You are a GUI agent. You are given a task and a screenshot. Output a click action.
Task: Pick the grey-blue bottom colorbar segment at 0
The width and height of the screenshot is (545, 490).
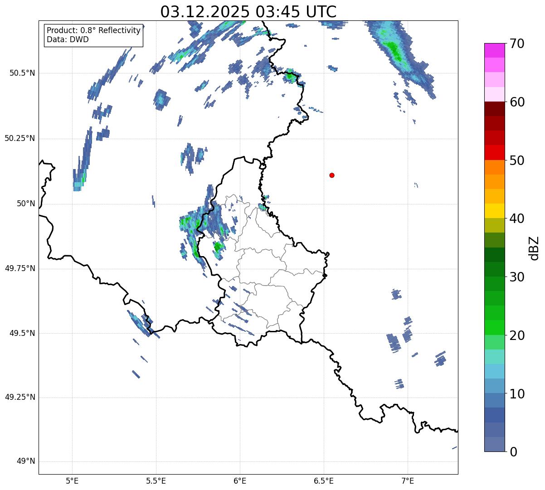[x=494, y=444]
